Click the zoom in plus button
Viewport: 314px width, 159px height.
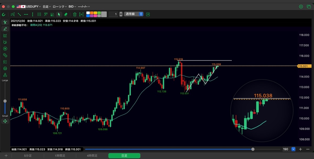[x=301, y=149]
